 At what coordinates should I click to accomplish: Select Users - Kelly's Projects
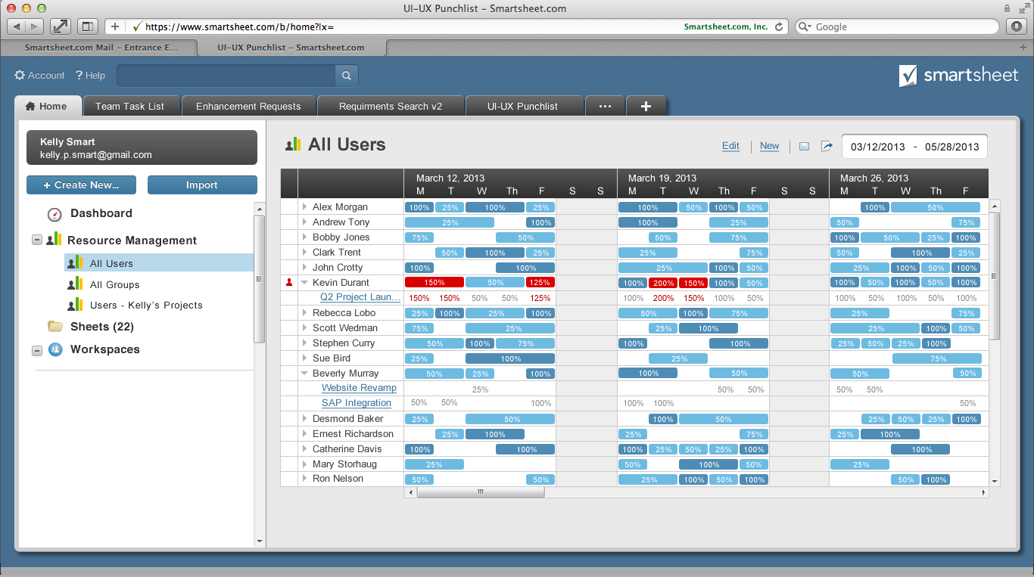(x=146, y=305)
